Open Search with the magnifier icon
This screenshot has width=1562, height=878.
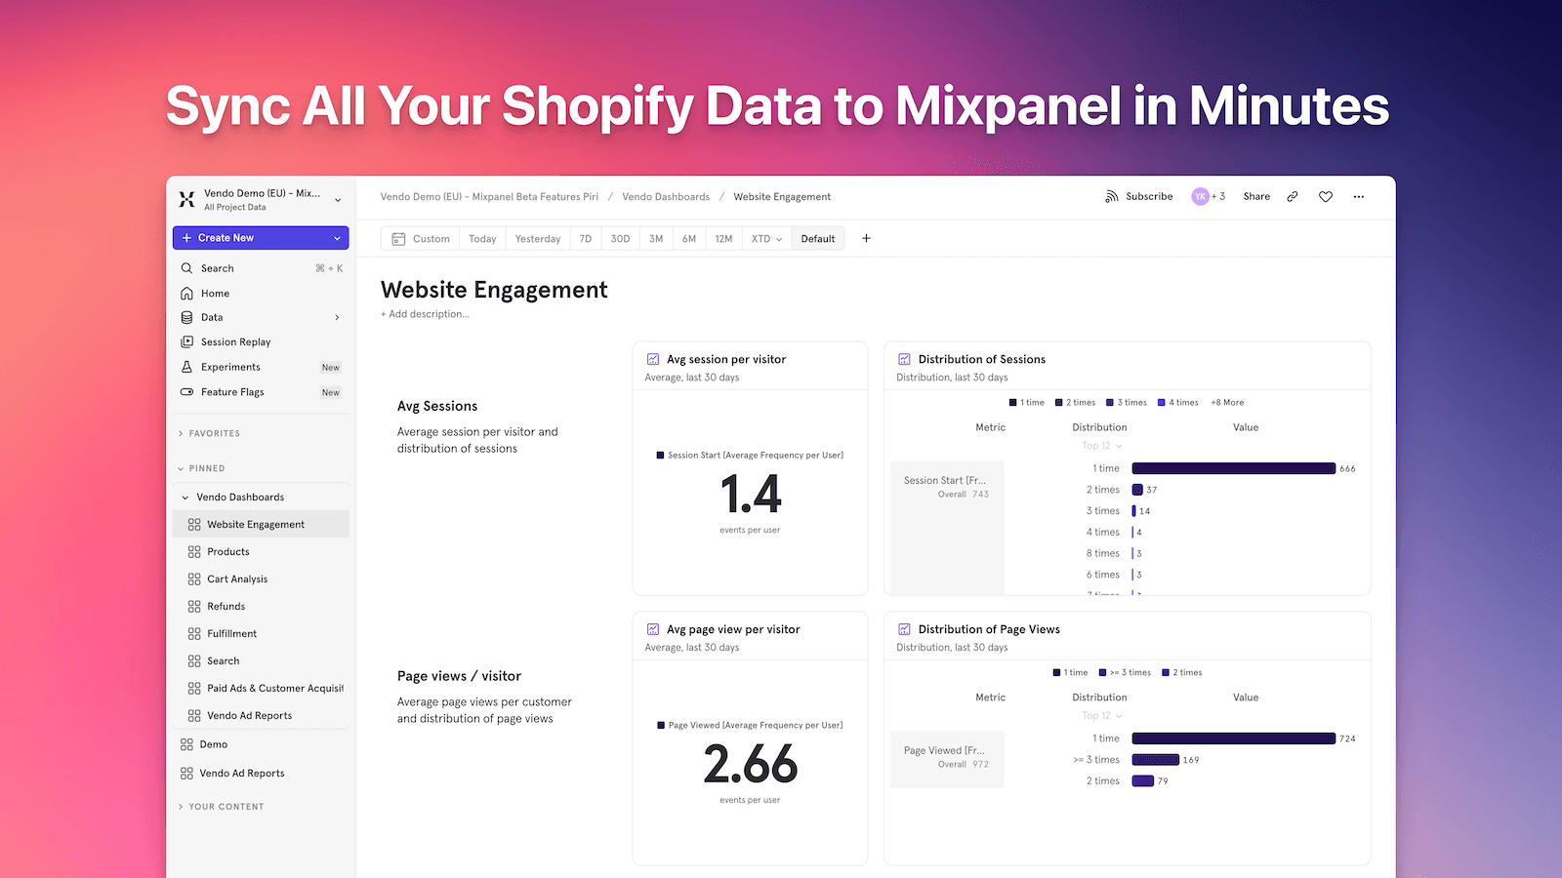click(x=187, y=267)
